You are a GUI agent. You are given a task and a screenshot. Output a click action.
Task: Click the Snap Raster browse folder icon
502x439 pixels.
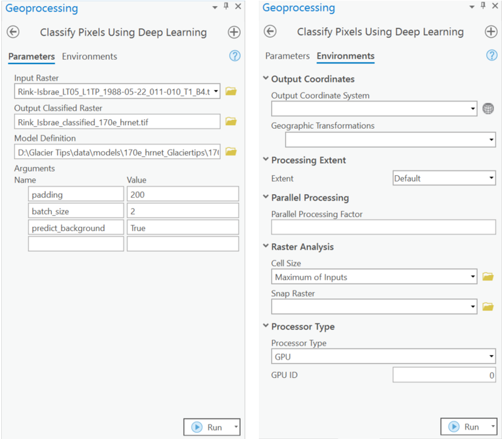[x=488, y=307]
